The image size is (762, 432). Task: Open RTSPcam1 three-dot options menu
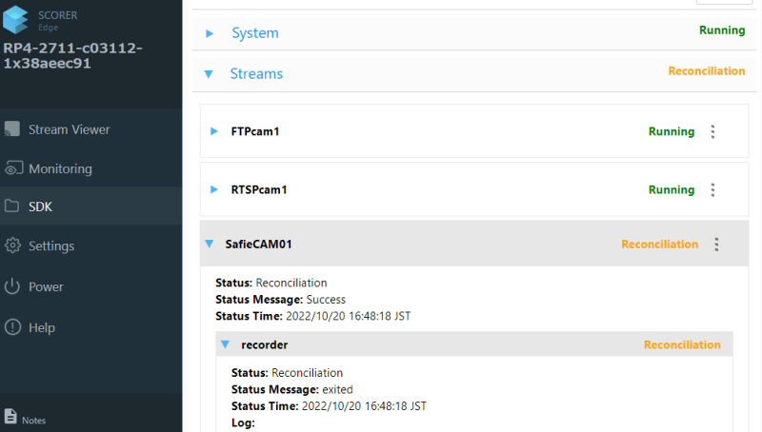point(712,190)
